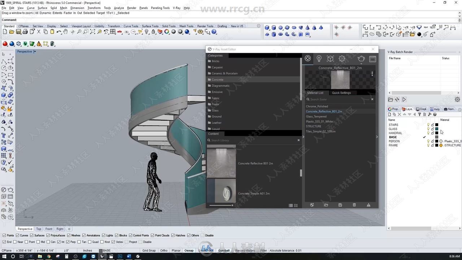Viewport: 462px width, 260px height.
Task: Open the toolbar tabs options gear
Action: click(258, 26)
